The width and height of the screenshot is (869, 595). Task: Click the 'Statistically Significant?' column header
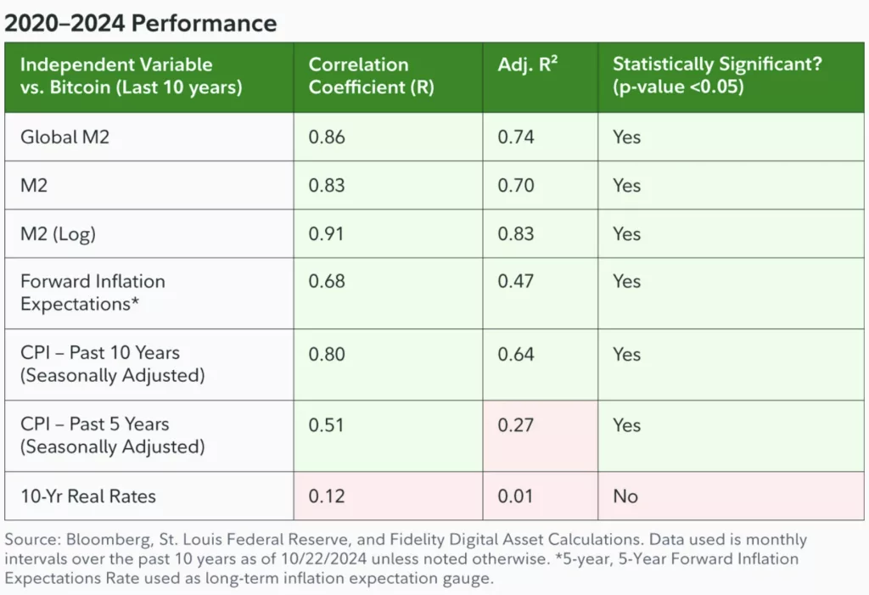pyautogui.click(x=716, y=76)
